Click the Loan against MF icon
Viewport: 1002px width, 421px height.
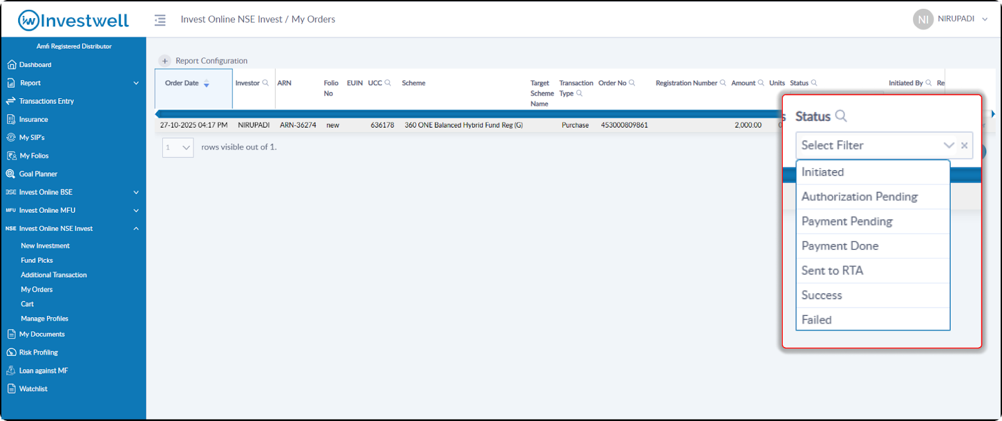pos(11,370)
